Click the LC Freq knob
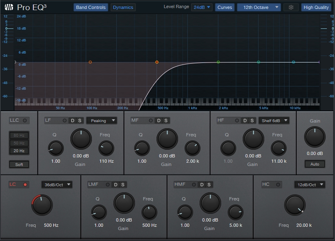This screenshot has height=241, width=335. point(42,205)
